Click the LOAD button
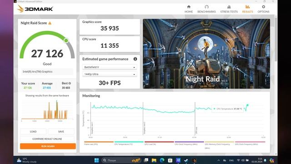Image resolution: width=291 pixels, height=164 pixels. click(33, 132)
